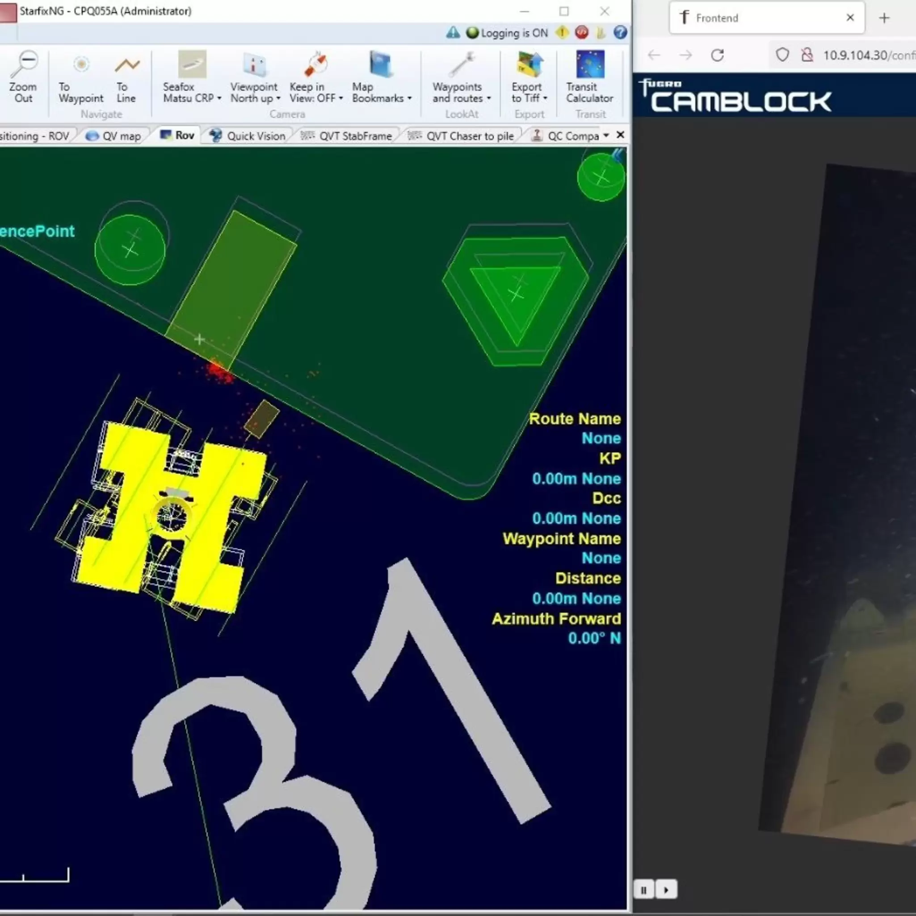Image resolution: width=916 pixels, height=916 pixels.
Task: Go back in the browser
Action: pyautogui.click(x=654, y=55)
